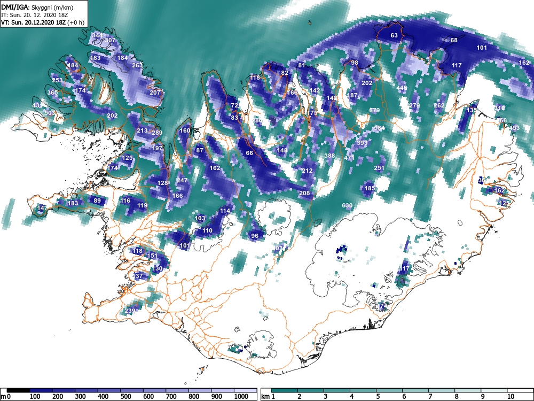Select the '263' value in the Westfjords

pos(137,65)
